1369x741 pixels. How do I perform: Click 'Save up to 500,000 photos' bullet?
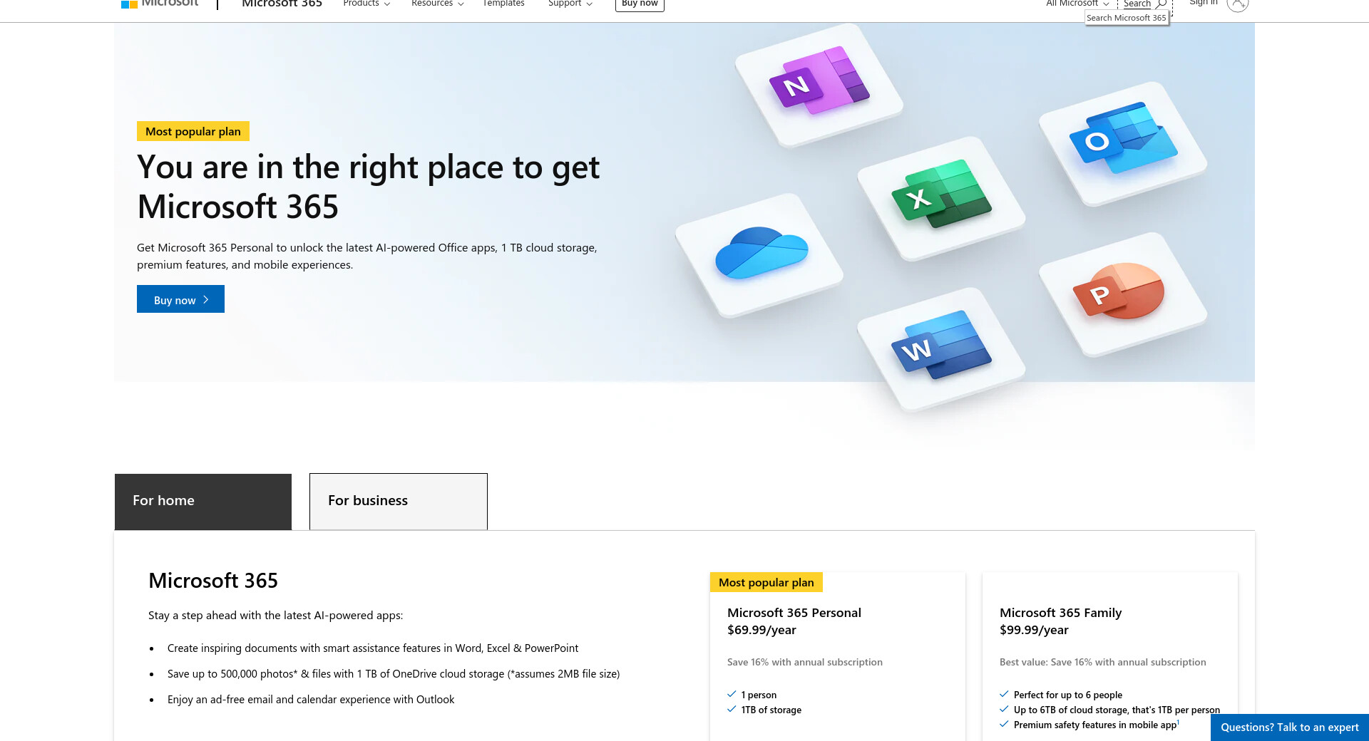394,674
